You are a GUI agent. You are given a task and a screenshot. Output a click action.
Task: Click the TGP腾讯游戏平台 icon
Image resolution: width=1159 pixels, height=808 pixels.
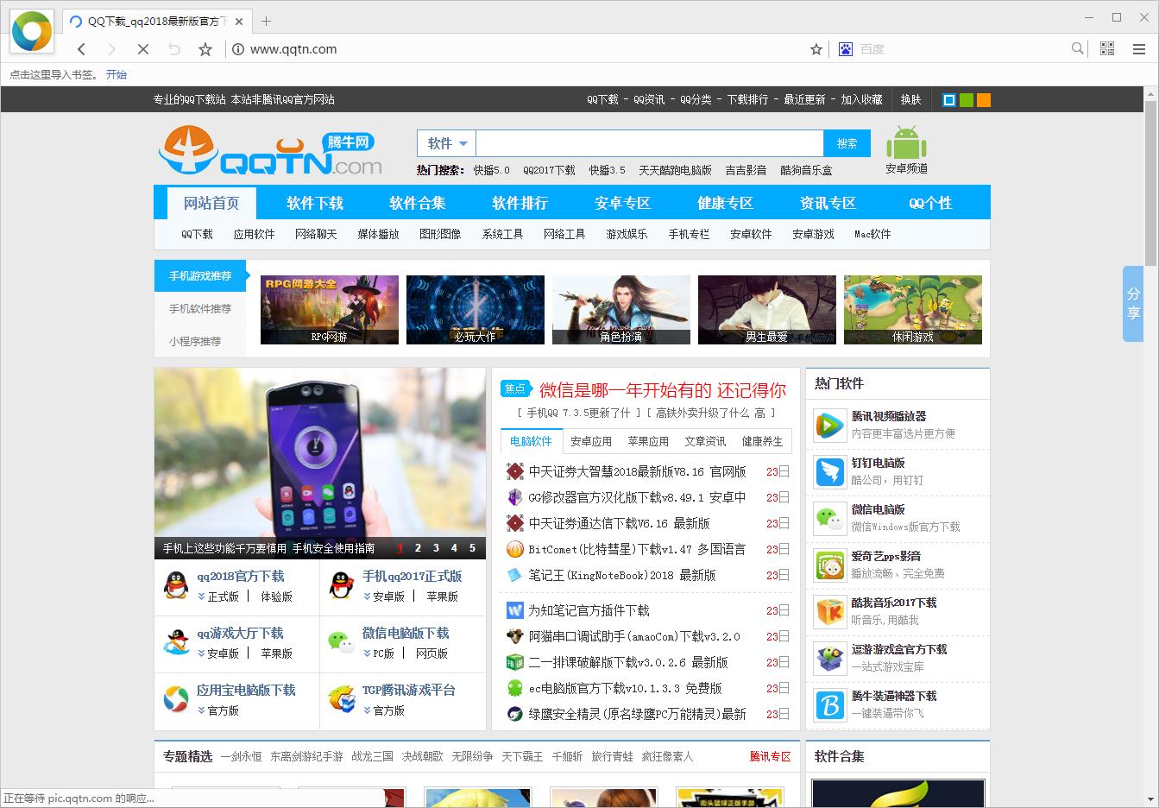(342, 699)
